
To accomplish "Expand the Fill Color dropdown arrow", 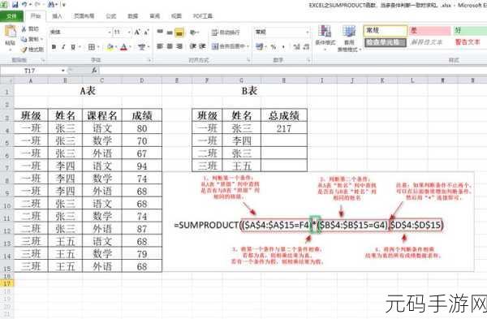I will click(116, 47).
